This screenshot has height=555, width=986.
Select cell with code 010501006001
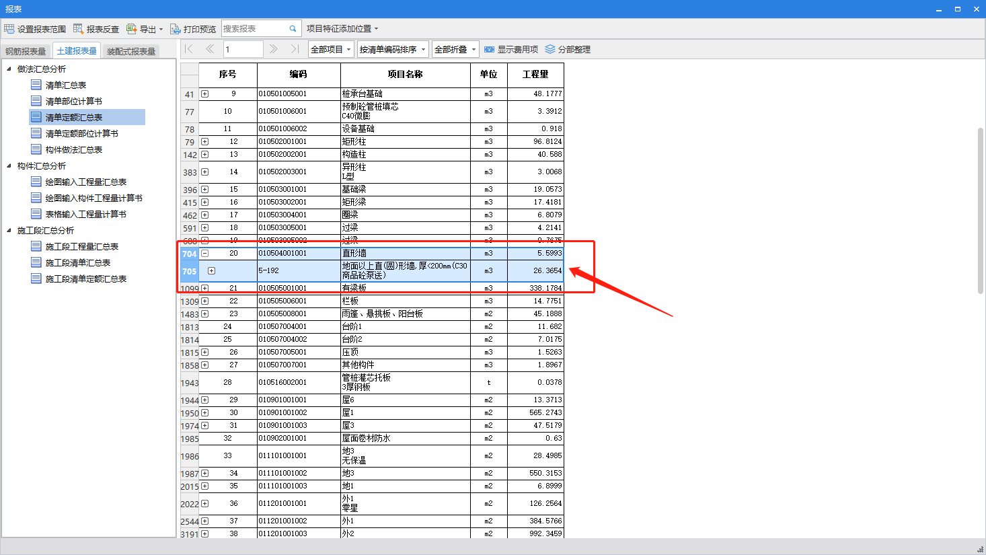click(299, 112)
